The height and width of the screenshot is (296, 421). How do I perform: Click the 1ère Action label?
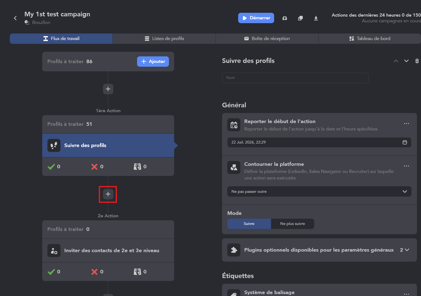click(108, 111)
